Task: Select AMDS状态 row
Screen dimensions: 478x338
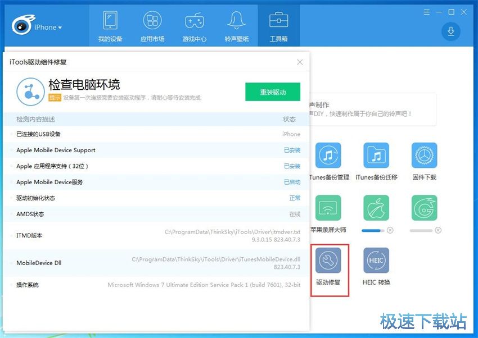Action: [156, 214]
